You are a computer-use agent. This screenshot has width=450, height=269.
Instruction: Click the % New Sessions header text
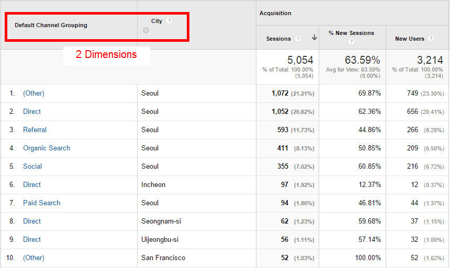(351, 33)
